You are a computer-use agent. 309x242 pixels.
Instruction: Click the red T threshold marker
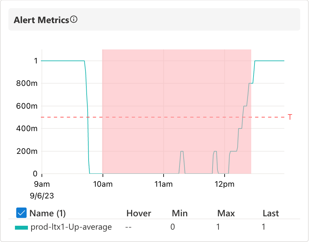290,117
